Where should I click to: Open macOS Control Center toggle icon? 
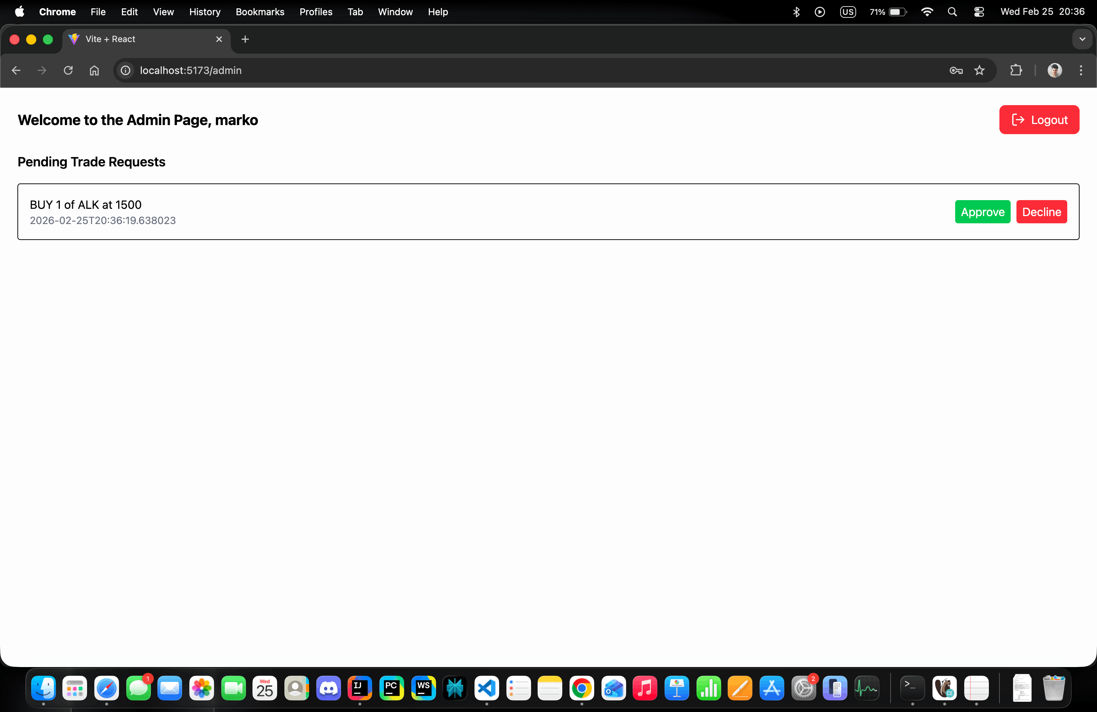(979, 12)
